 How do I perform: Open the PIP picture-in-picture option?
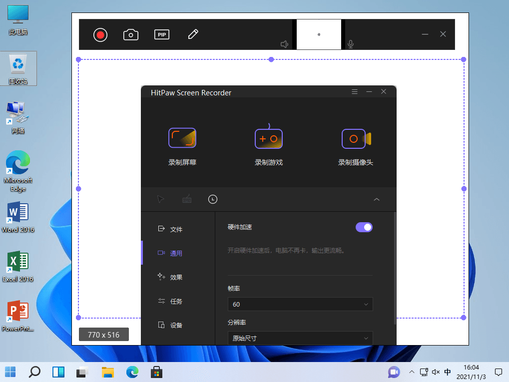coord(162,34)
